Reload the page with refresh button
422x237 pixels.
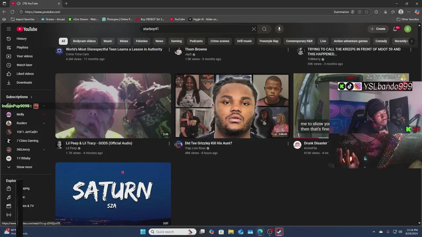pos(12,12)
